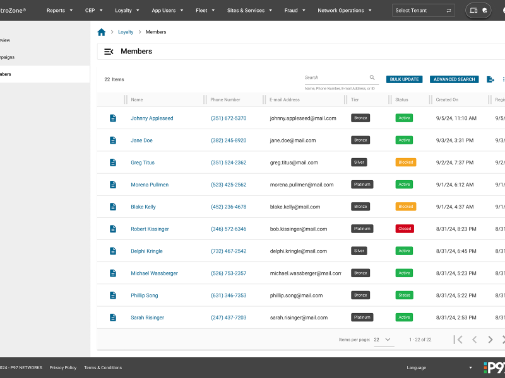Open the home breadcrumb icon
The image size is (505, 378).
pos(100,31)
